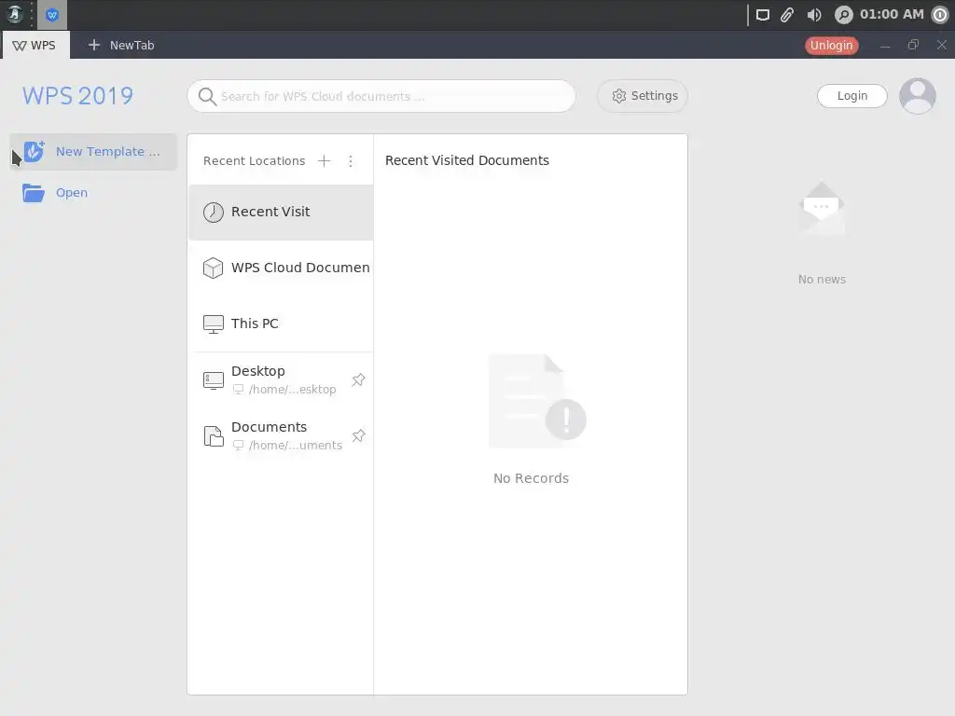Open Recent Locations three-dot menu

click(x=351, y=160)
